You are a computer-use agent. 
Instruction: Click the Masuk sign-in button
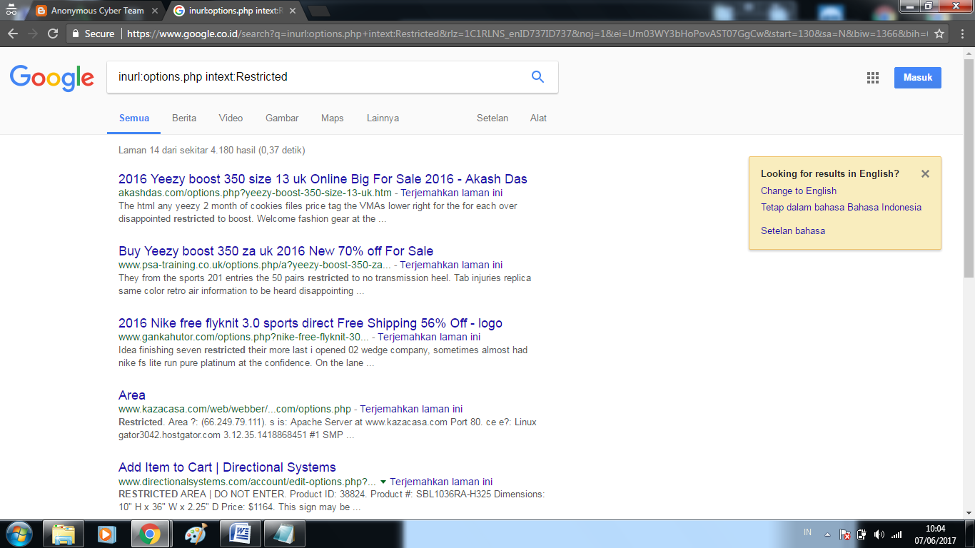pos(917,78)
